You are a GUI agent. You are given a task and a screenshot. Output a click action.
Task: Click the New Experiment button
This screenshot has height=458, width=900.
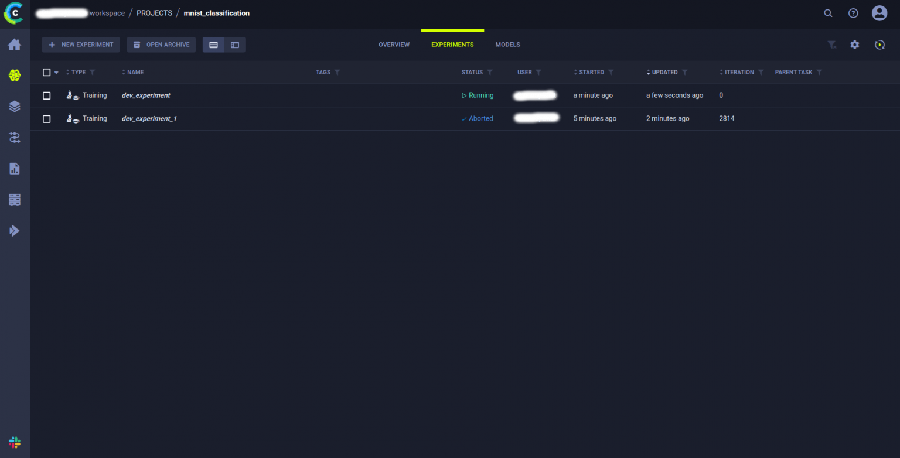[81, 45]
